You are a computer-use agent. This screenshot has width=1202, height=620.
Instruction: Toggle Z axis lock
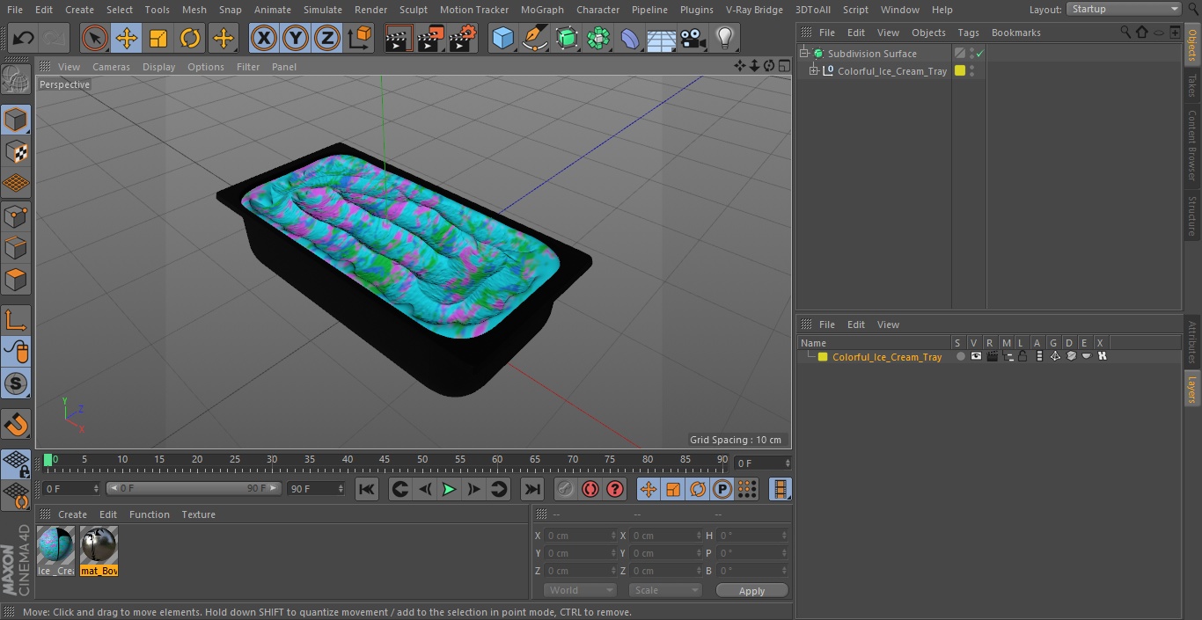[x=327, y=38]
